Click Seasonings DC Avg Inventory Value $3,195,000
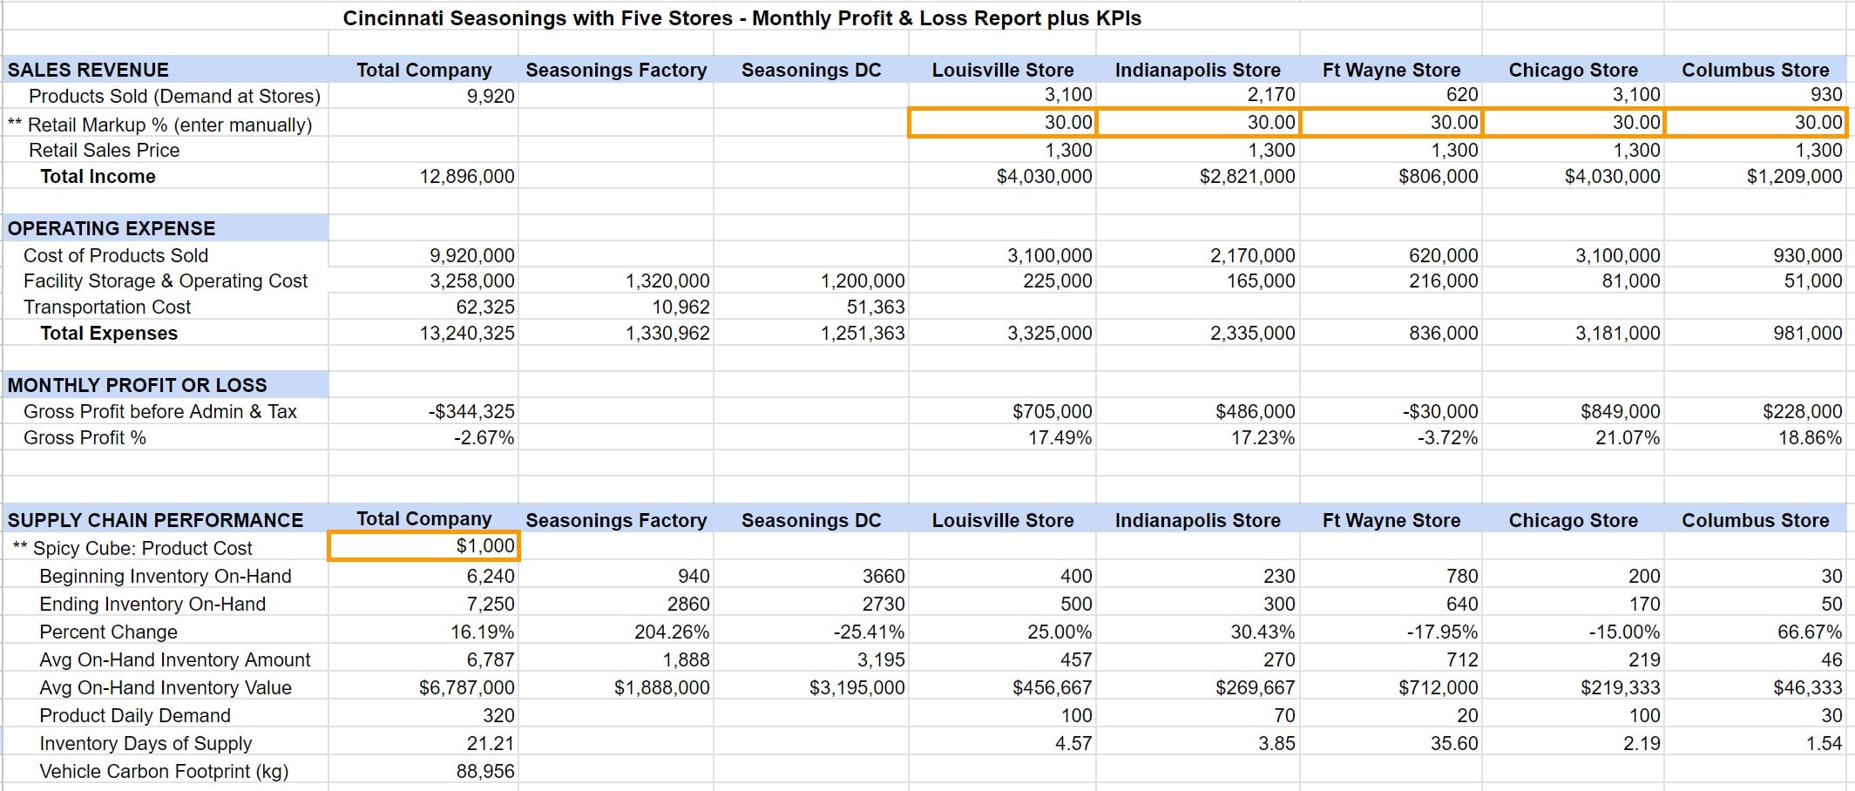Image resolution: width=1855 pixels, height=791 pixels. pos(857,687)
